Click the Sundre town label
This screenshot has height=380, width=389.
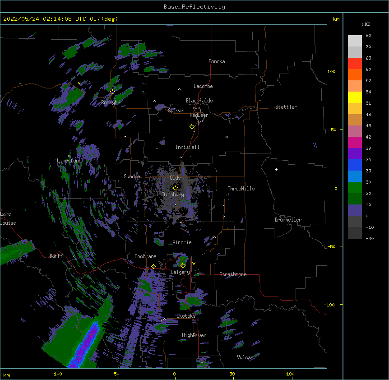tap(132, 176)
